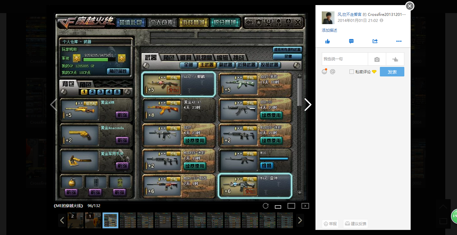The image size is (457, 235).
Task: Page the thumbnail strip to the left
Action: 62,220
